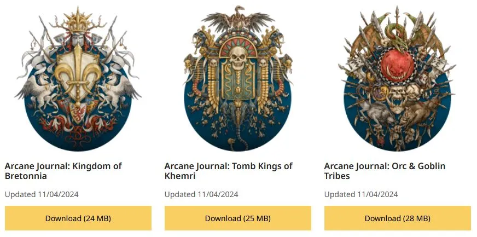The height and width of the screenshot is (237, 477).
Task: Click the fanged orc skull below the red moon
Action: click(398, 99)
